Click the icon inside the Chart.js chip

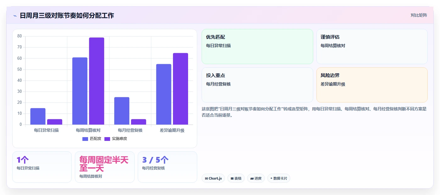click(x=206, y=178)
